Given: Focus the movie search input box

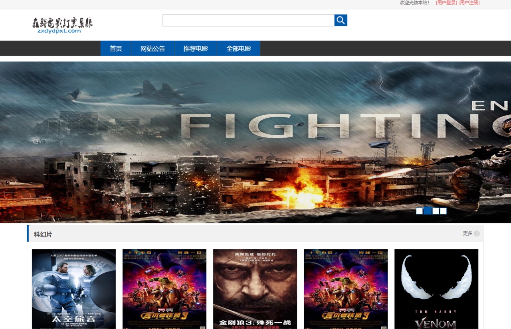Looking at the screenshot, I should coord(248,20).
